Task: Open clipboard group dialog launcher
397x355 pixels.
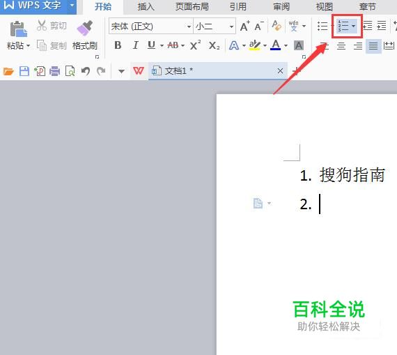Action: 98,56
